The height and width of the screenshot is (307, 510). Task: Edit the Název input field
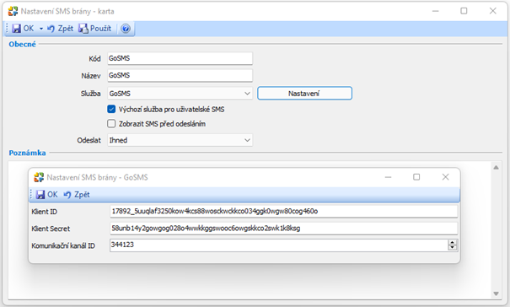click(x=180, y=75)
